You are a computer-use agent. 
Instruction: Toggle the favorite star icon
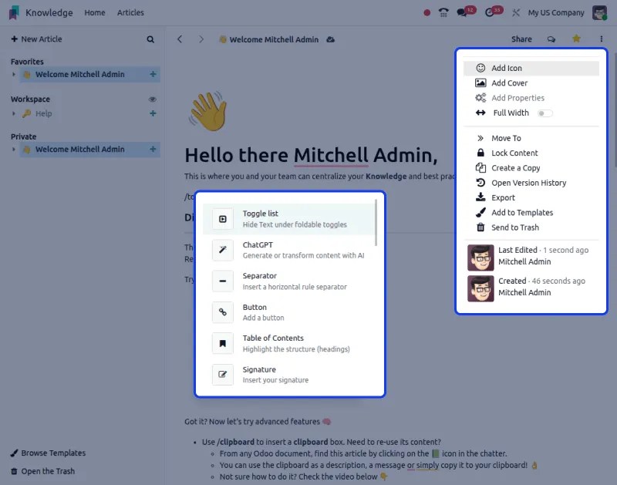tap(576, 39)
